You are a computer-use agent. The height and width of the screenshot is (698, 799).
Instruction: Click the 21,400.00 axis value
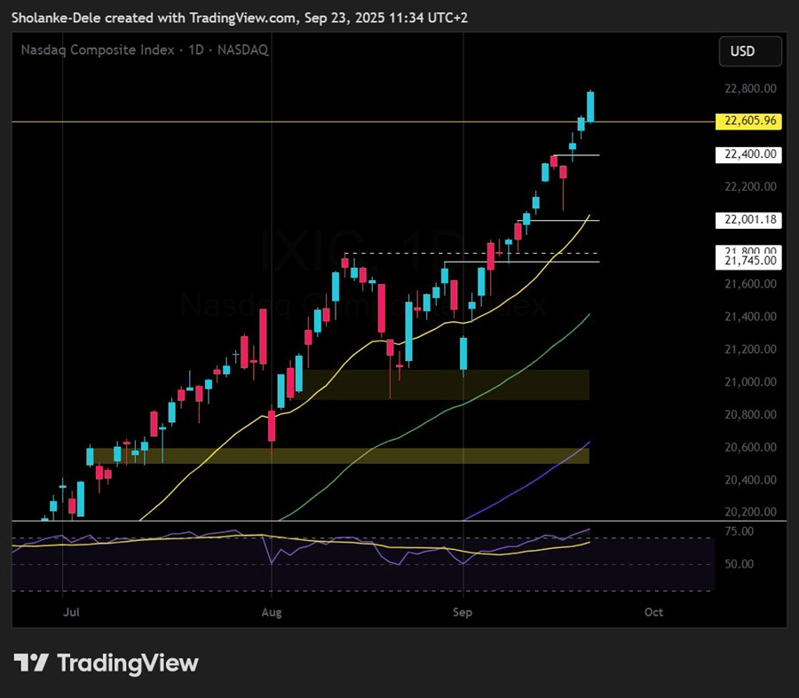point(750,317)
